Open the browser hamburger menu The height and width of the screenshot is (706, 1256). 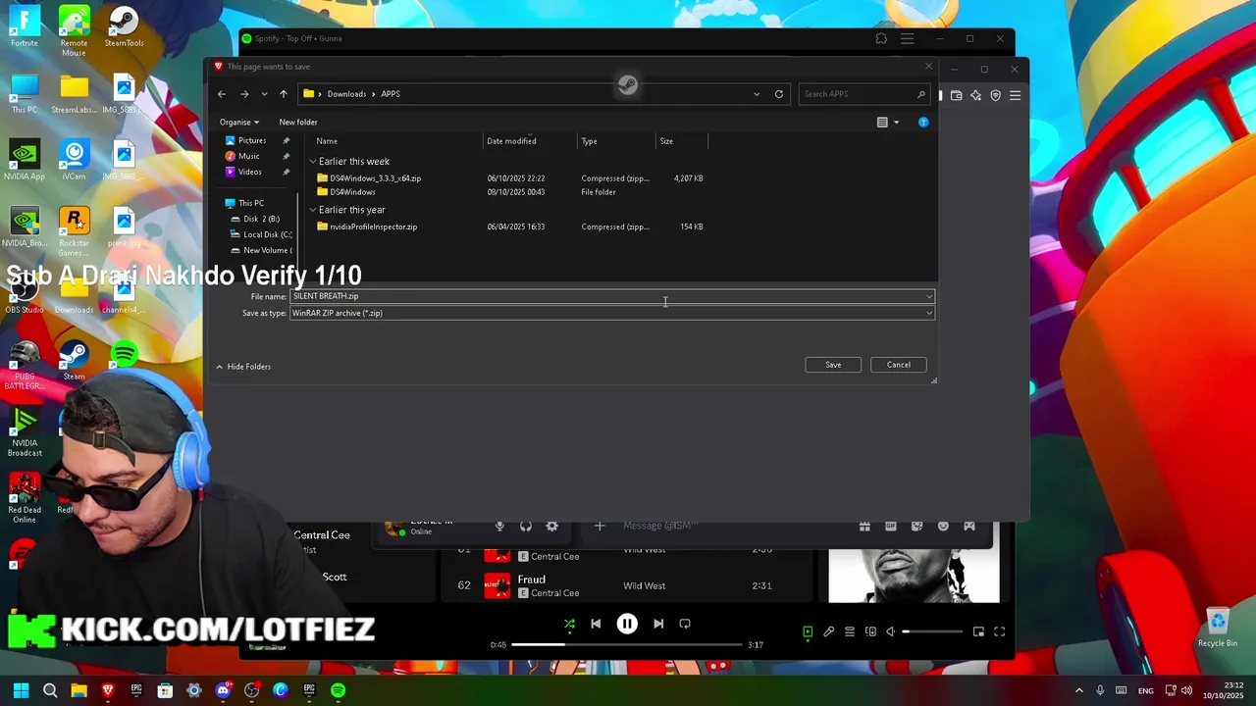[x=1016, y=96]
